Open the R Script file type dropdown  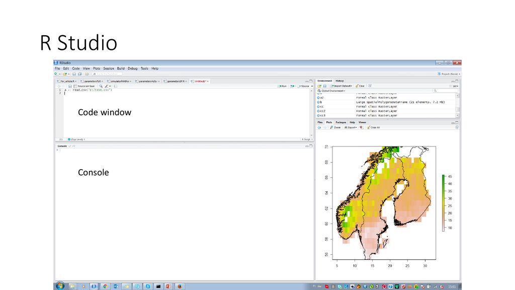307,139
